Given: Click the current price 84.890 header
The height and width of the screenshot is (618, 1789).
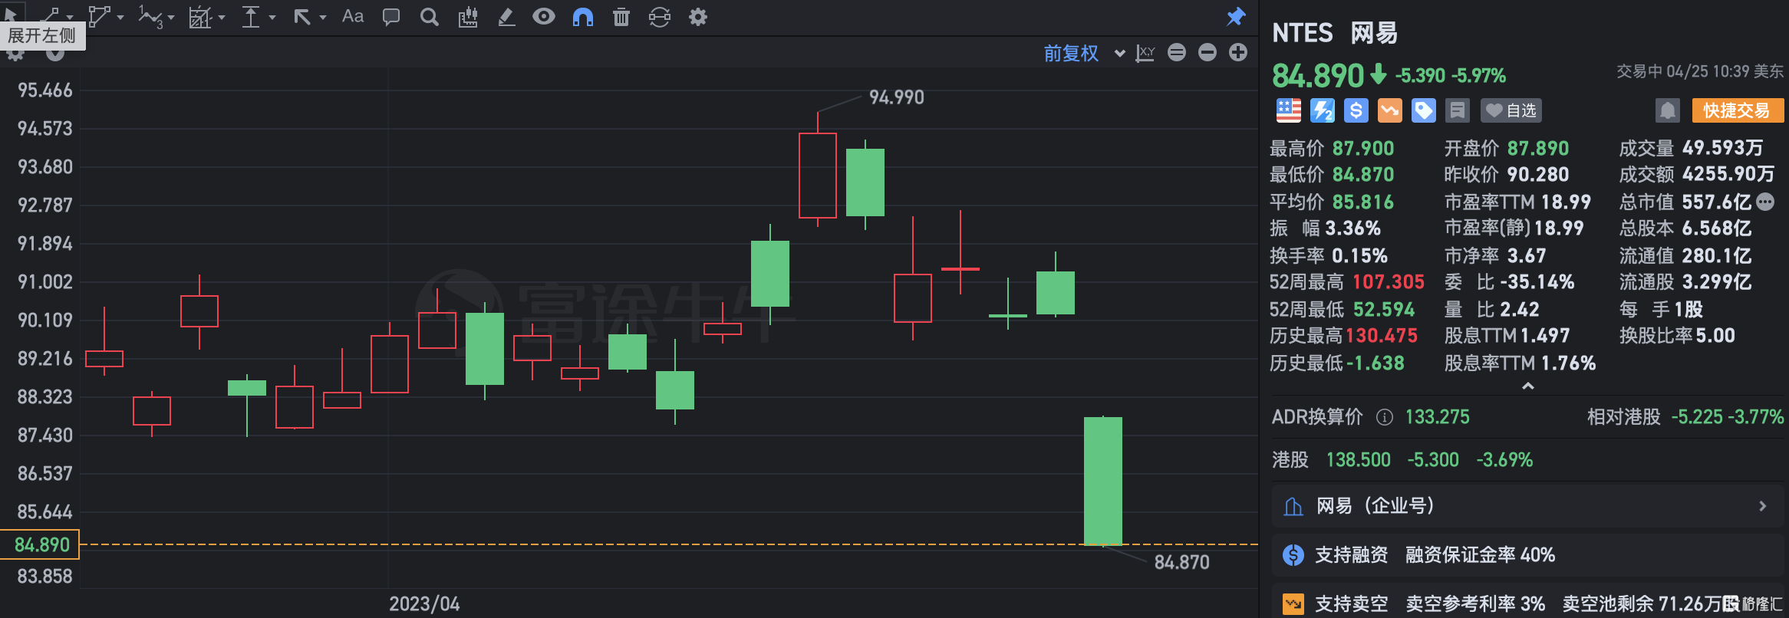Looking at the screenshot, I should [1318, 75].
